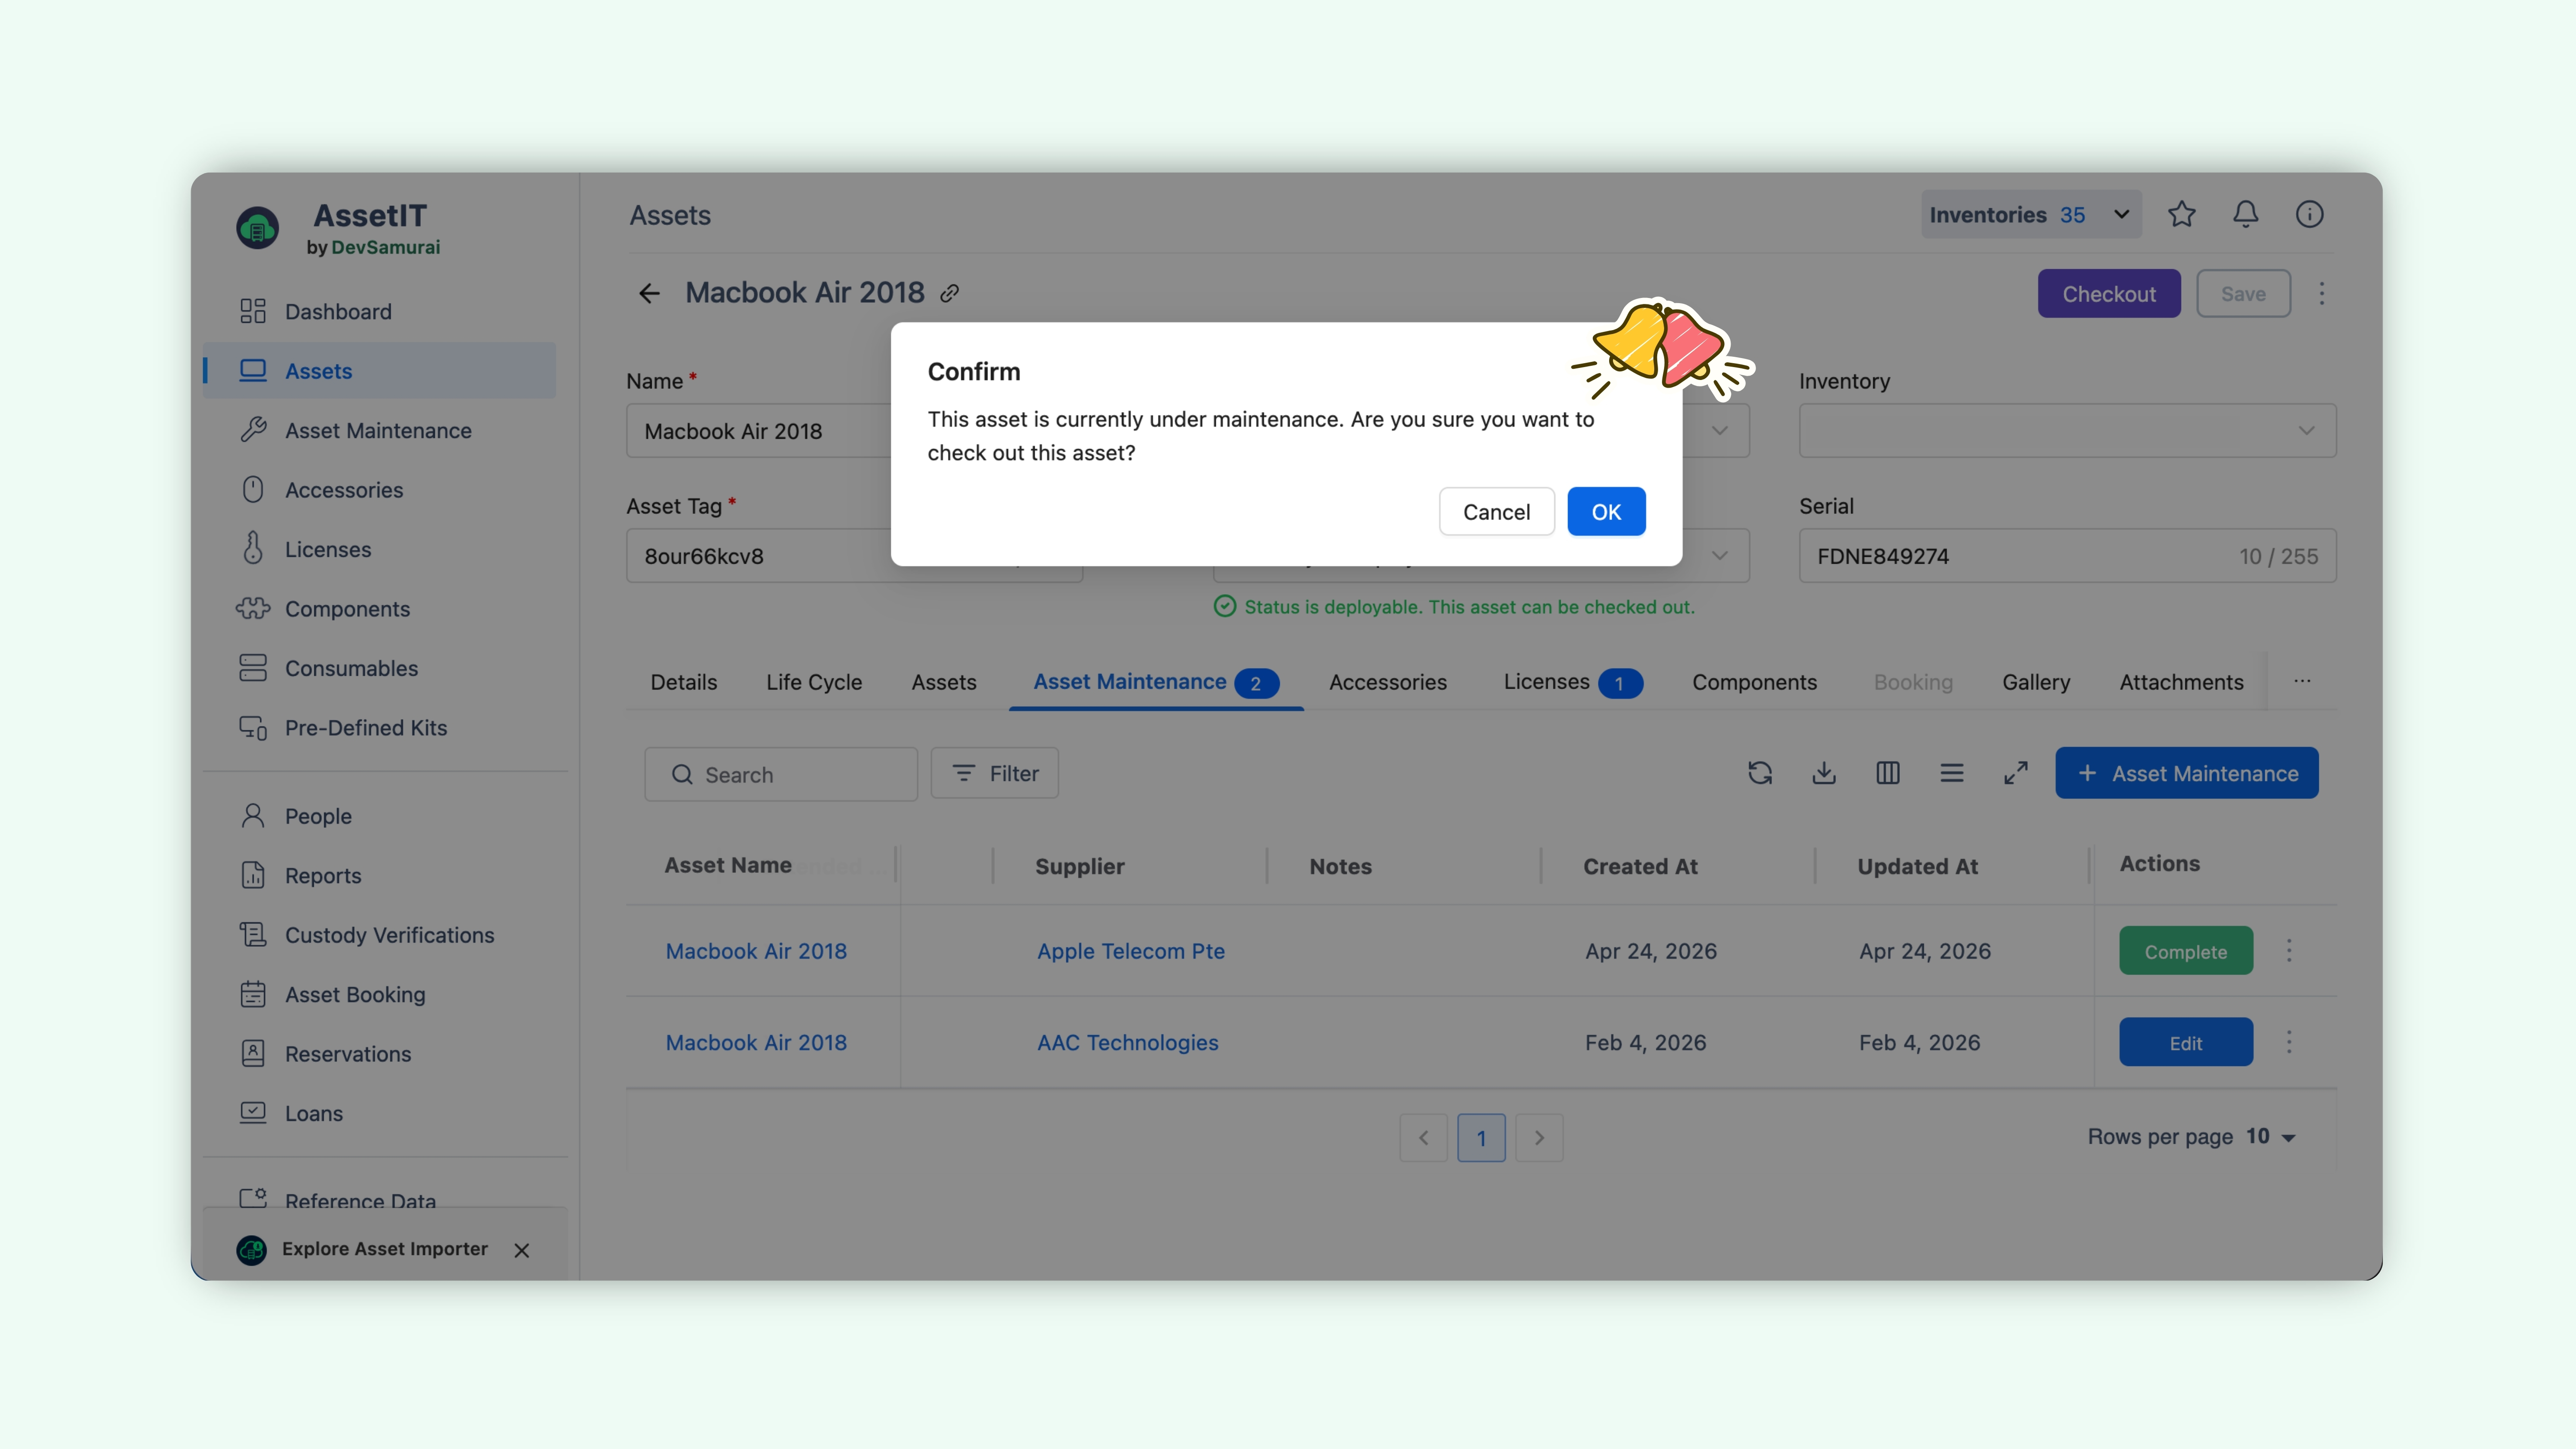The width and height of the screenshot is (2576, 1449).
Task: Click the notification bell icon
Action: [2245, 214]
